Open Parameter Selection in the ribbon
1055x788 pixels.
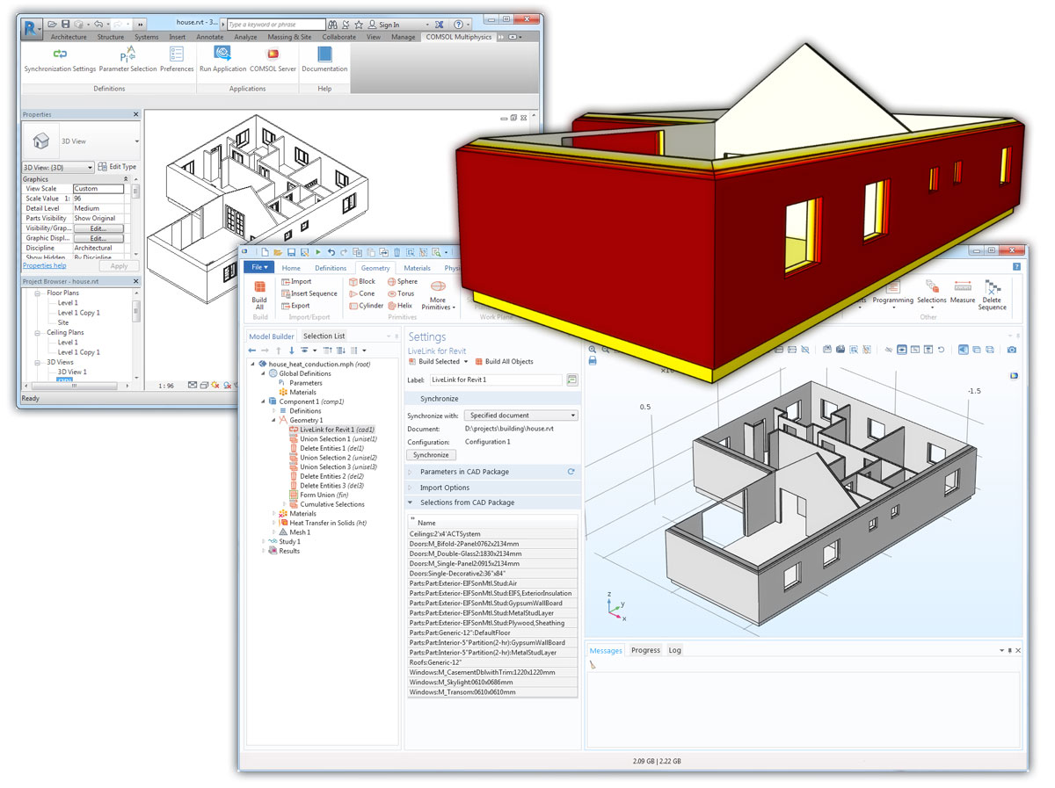click(127, 54)
